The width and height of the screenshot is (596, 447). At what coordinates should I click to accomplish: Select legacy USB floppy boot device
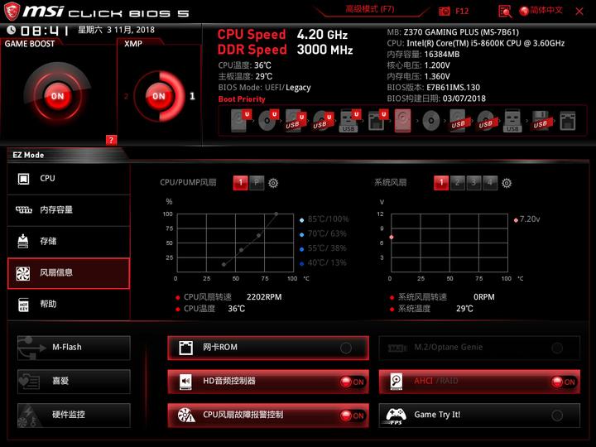[x=541, y=121]
